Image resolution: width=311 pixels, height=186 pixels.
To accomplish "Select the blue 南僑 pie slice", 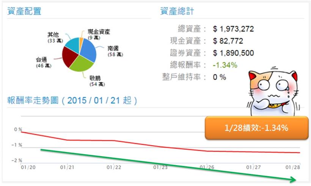I will (89, 50).
